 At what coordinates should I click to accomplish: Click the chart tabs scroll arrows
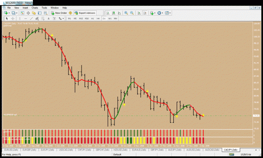(257, 150)
